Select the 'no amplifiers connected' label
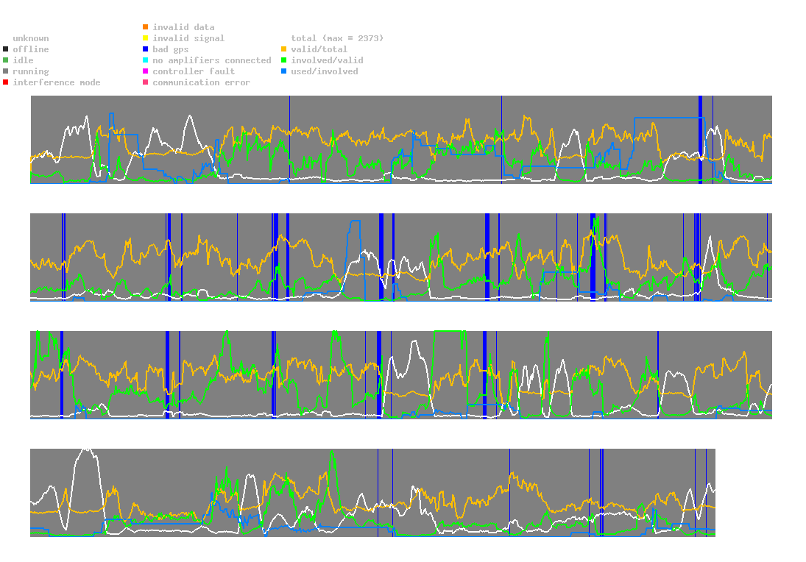This screenshot has width=806, height=562. [x=212, y=60]
